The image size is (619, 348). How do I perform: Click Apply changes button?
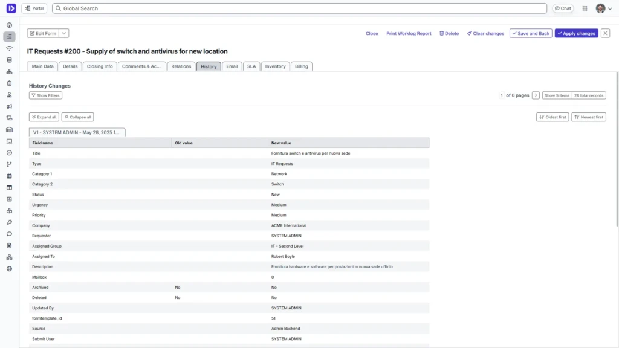click(x=576, y=34)
